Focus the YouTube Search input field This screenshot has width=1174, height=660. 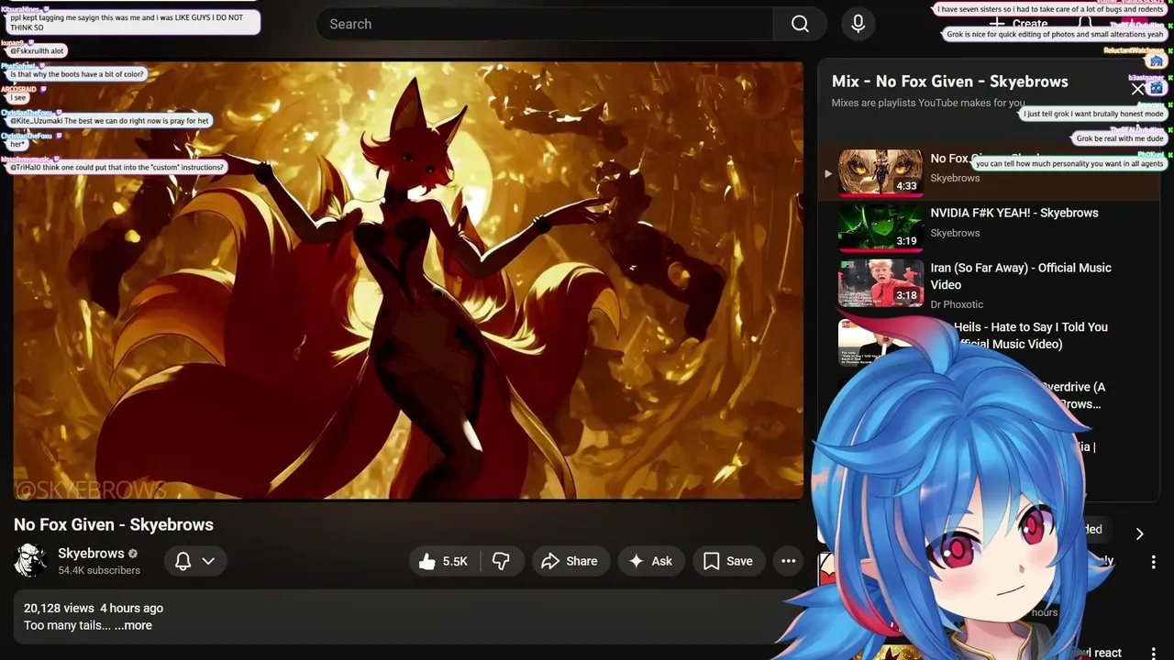pyautogui.click(x=545, y=24)
